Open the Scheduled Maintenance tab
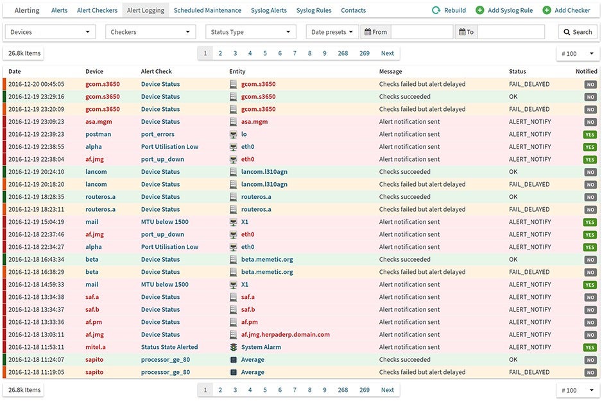Image resolution: width=602 pixels, height=401 pixels. (x=207, y=10)
